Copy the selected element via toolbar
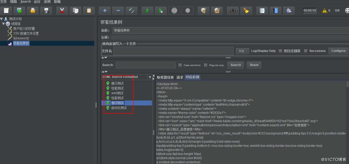Screen dimensions: 349x164 75,11
